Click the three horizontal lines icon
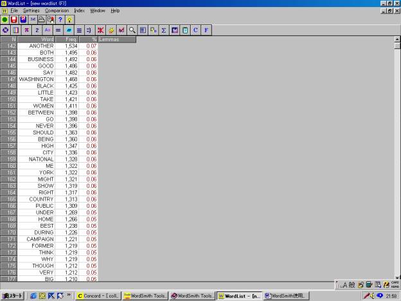This screenshot has width=401, height=301. (79, 30)
